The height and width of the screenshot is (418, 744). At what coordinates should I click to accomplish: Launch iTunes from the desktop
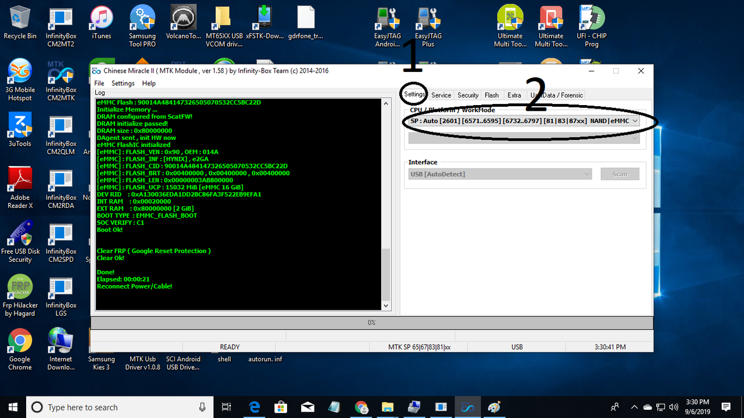click(x=102, y=23)
